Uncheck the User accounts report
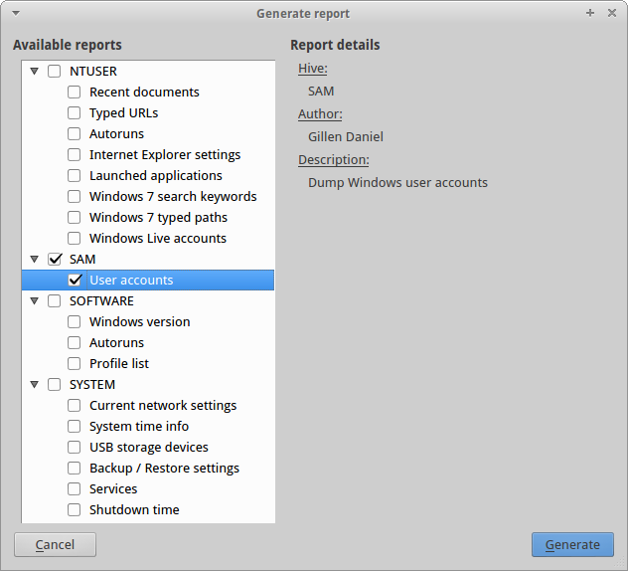The height and width of the screenshot is (571, 628). (x=75, y=280)
